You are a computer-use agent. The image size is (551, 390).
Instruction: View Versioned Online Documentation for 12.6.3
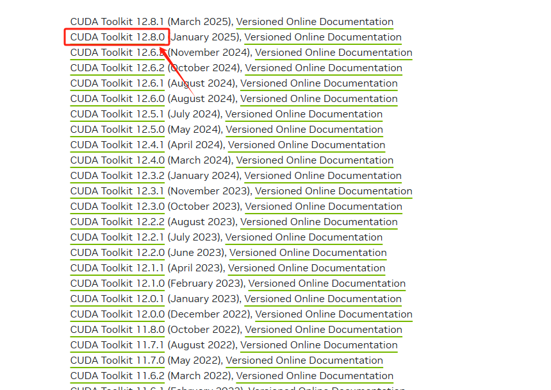point(333,53)
